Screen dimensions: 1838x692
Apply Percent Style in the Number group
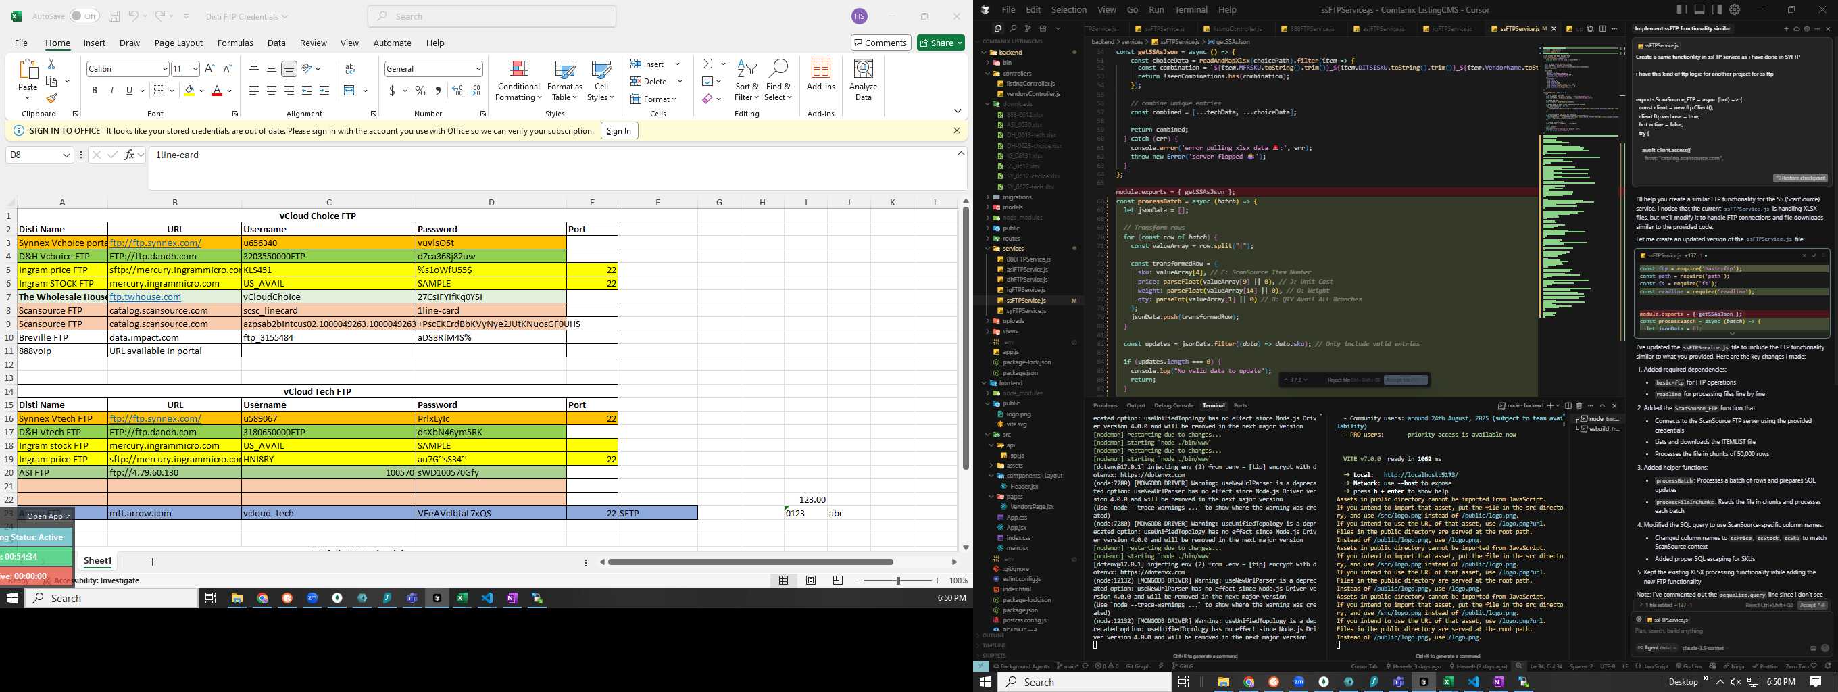[420, 91]
